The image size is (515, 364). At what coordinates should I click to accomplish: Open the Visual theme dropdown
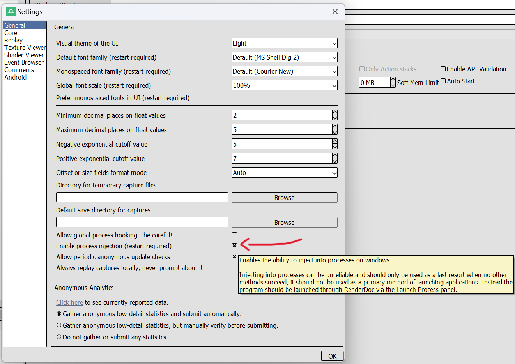point(284,43)
